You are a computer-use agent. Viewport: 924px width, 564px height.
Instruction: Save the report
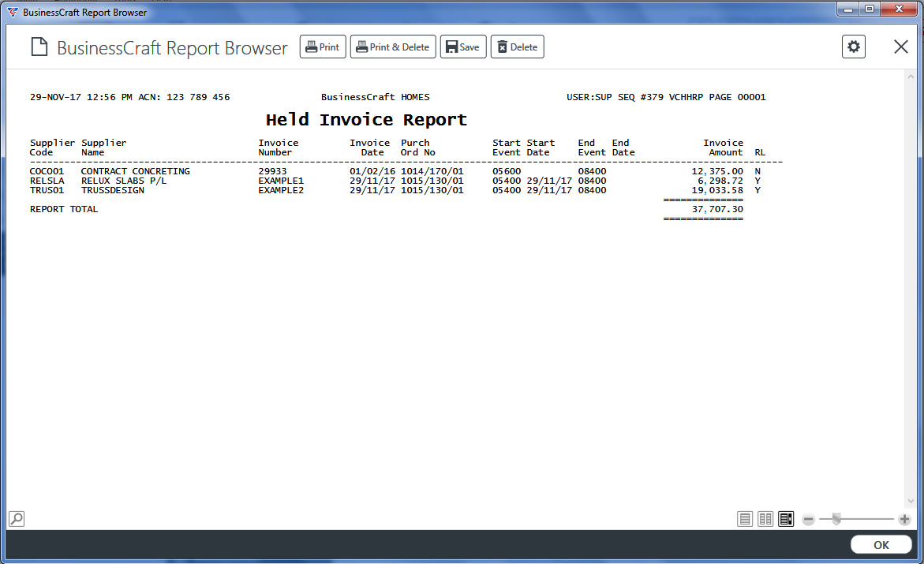(463, 47)
